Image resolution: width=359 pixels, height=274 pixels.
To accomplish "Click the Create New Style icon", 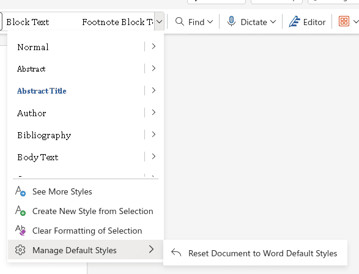I will tap(20, 210).
